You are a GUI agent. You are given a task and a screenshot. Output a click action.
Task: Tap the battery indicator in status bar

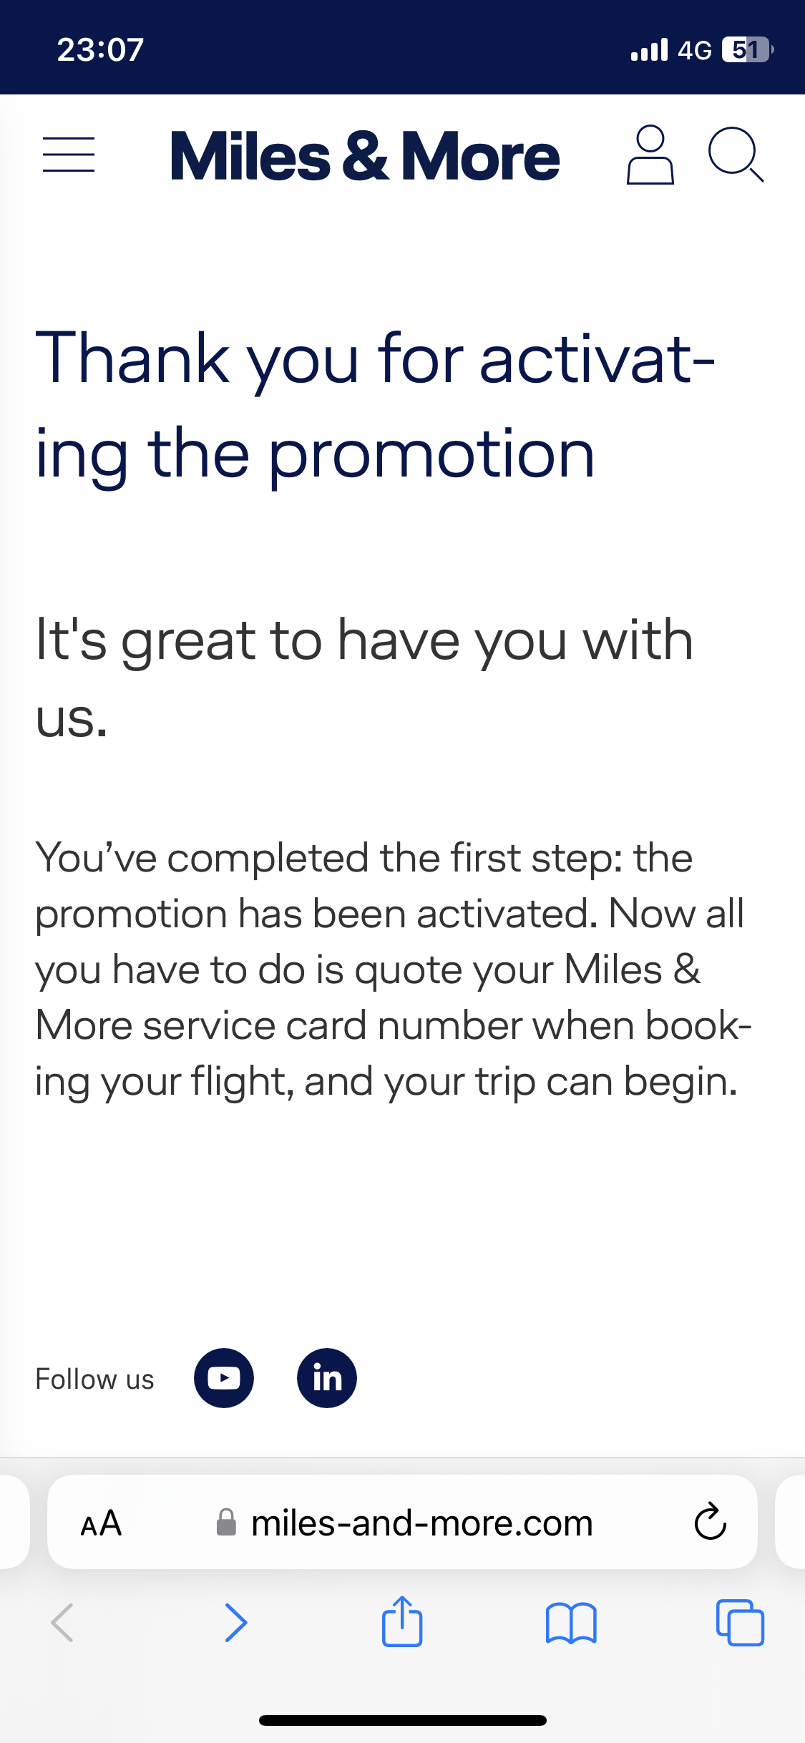747,50
